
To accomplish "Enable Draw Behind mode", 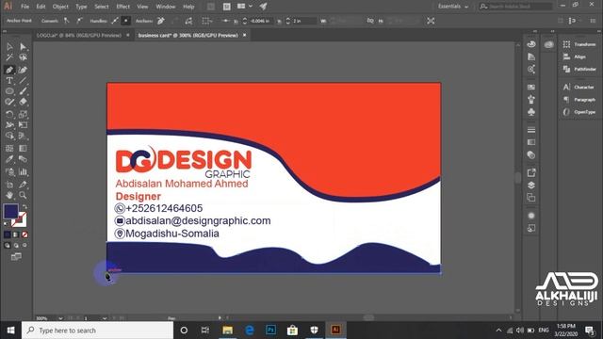I will [x=16, y=245].
